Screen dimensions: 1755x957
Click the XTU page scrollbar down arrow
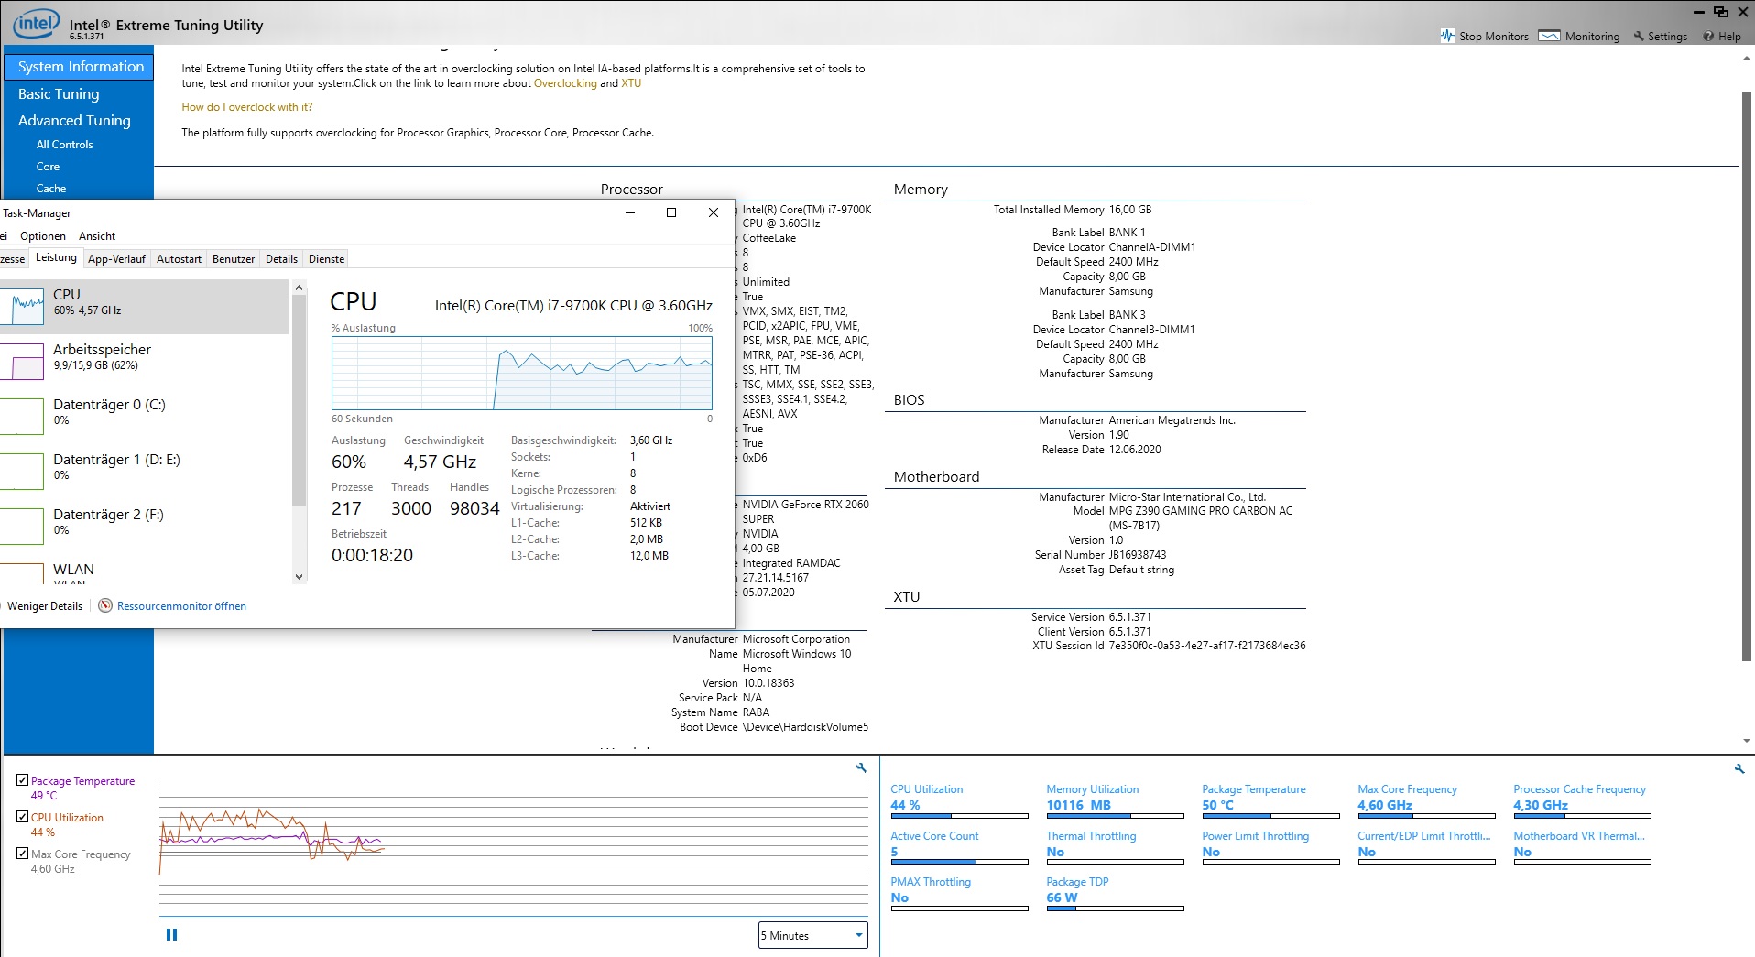pos(1747,741)
